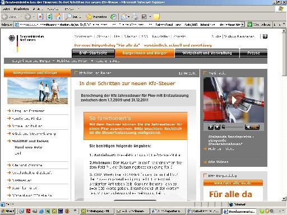Open the BMF-Startseite tab

click(x=93, y=53)
